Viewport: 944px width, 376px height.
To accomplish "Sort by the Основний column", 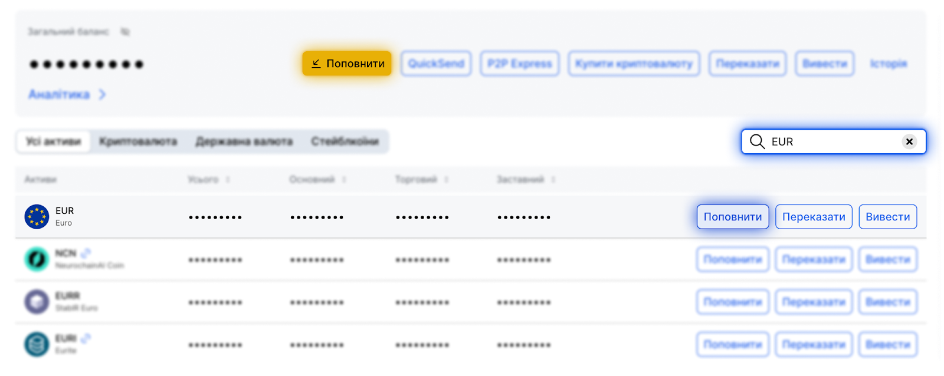I will (x=344, y=179).
